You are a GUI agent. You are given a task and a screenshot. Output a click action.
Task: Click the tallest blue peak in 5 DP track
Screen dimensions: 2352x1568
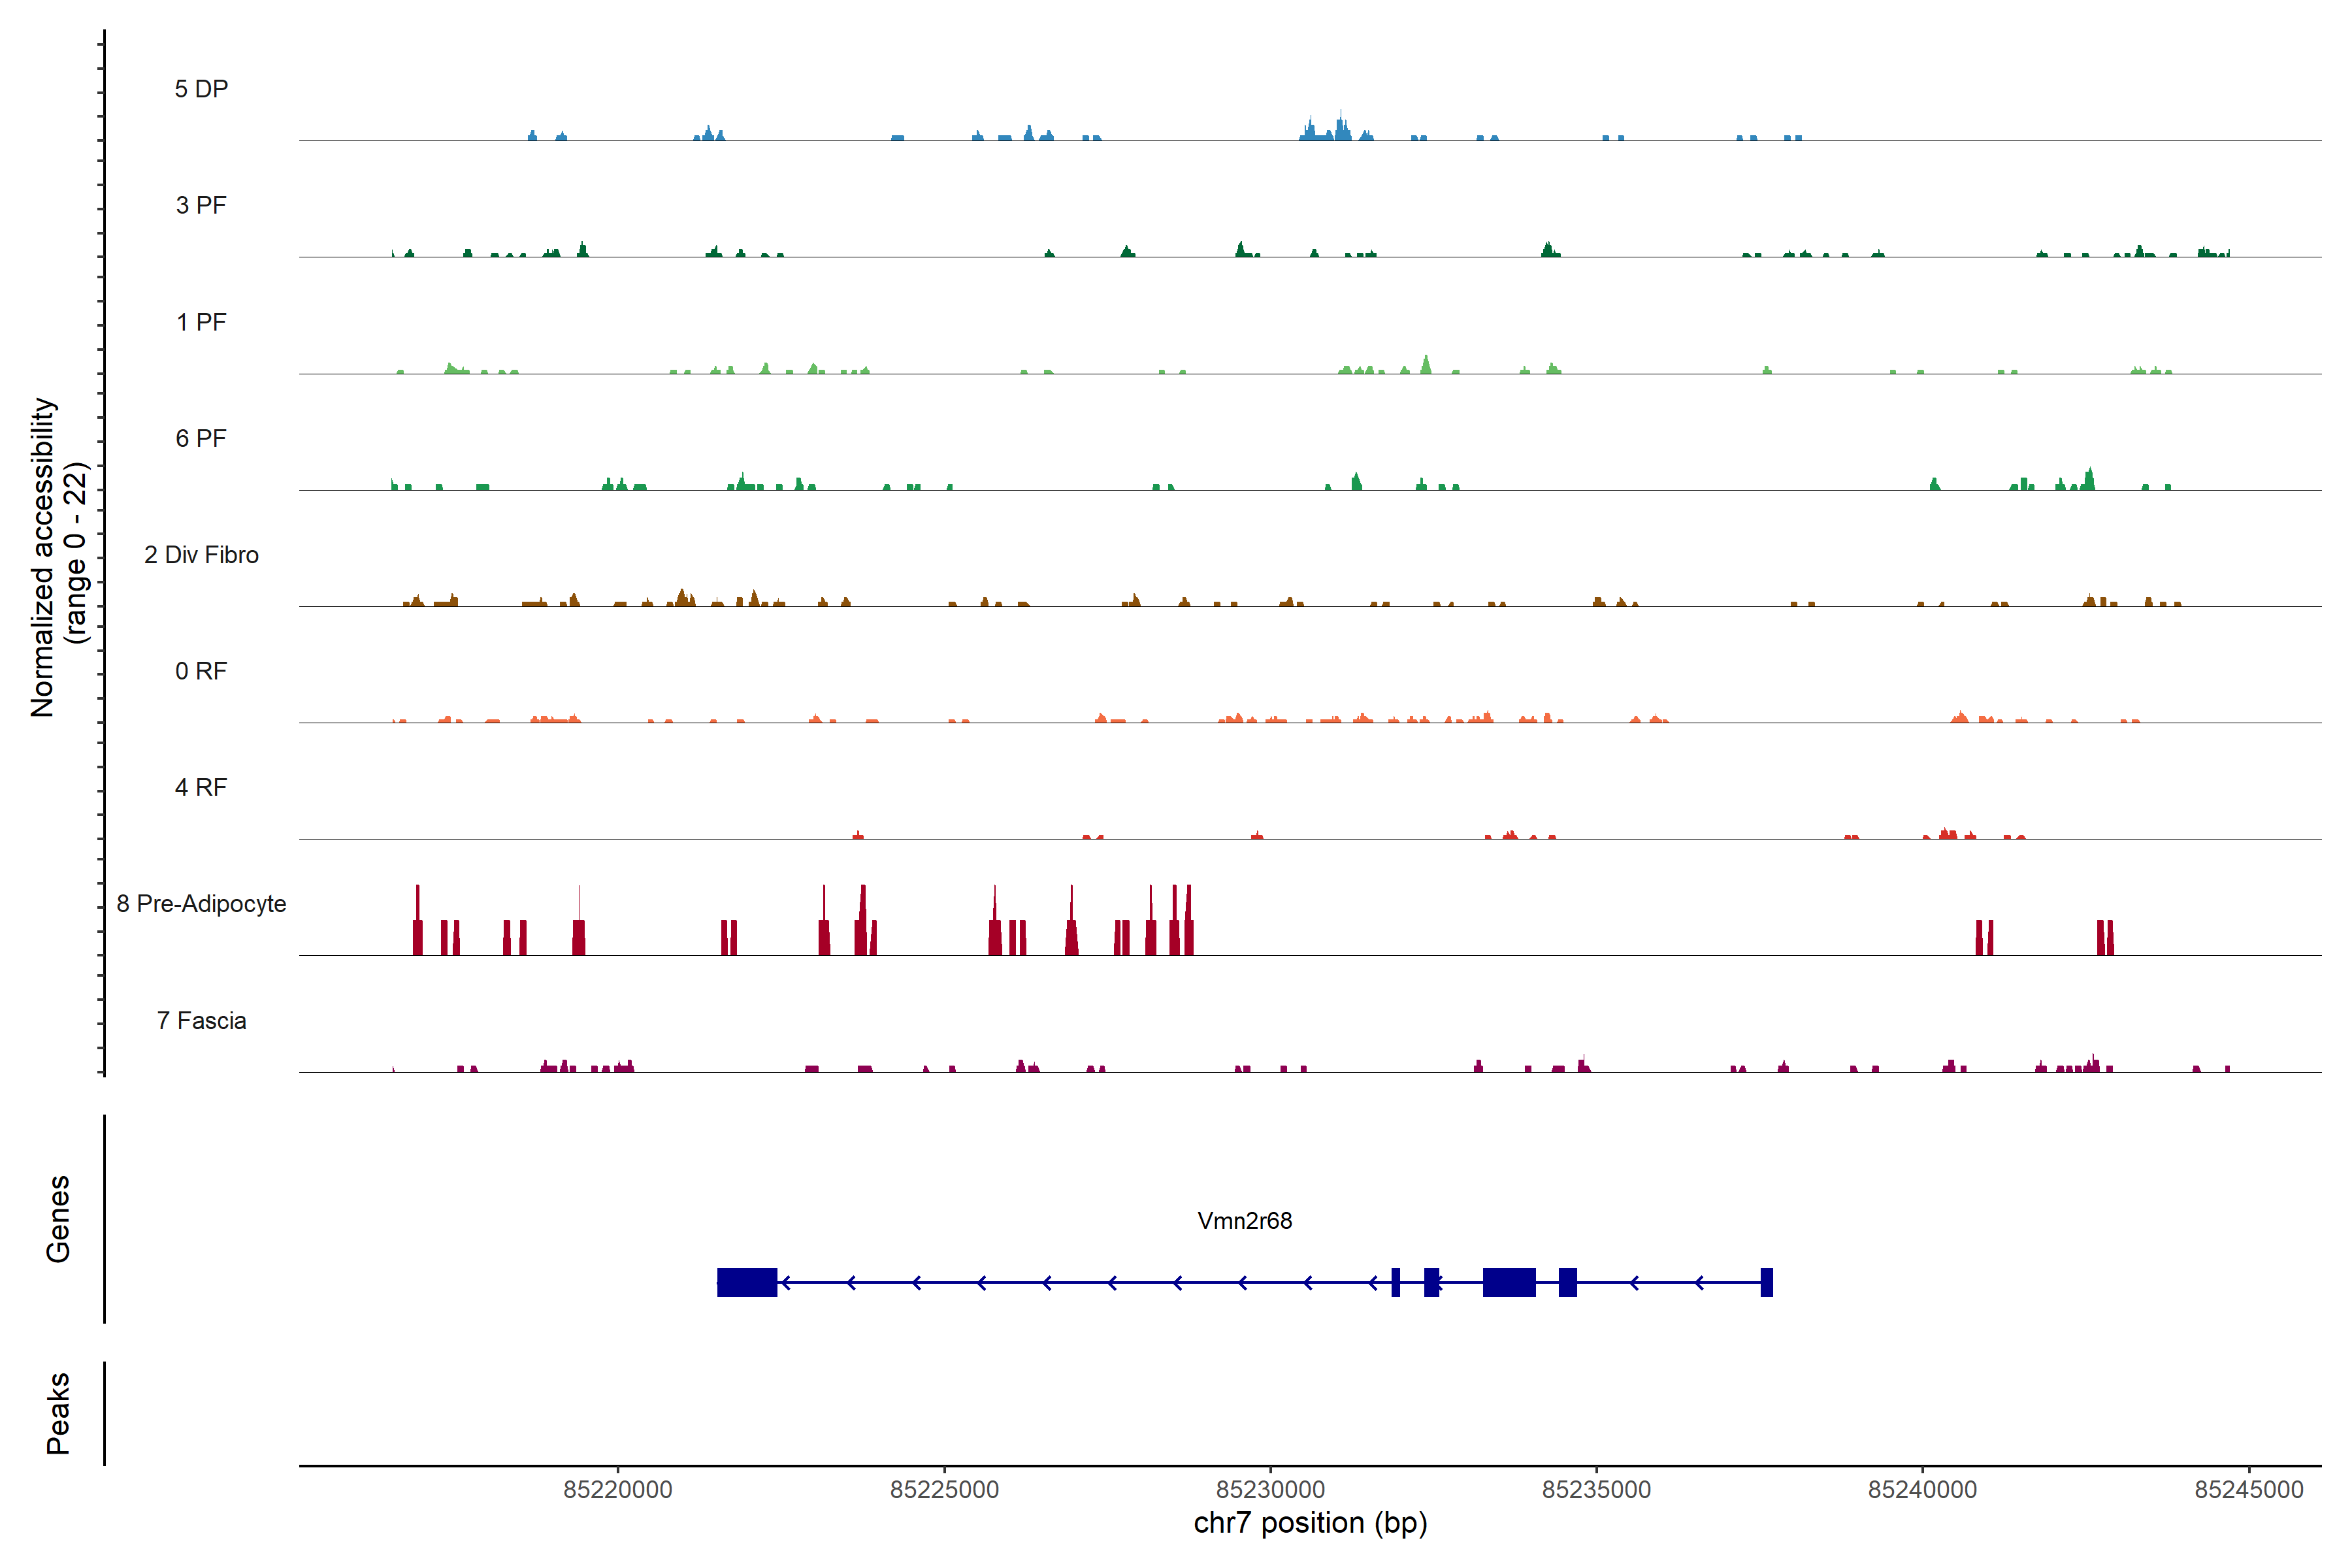pos(1340,127)
